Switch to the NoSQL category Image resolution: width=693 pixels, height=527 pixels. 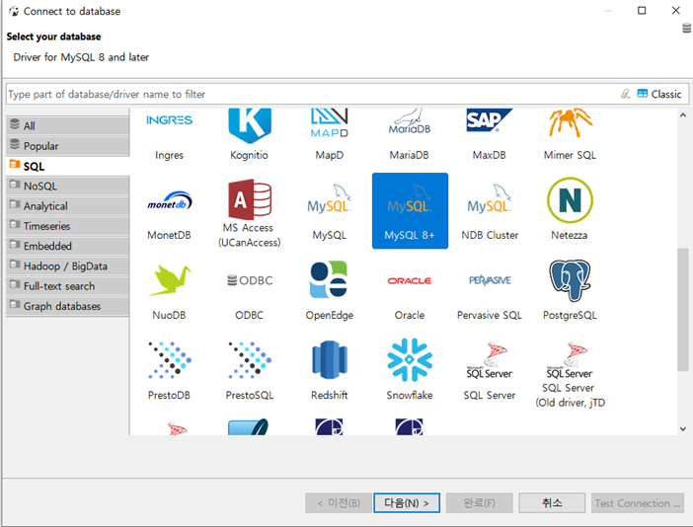[x=67, y=186]
